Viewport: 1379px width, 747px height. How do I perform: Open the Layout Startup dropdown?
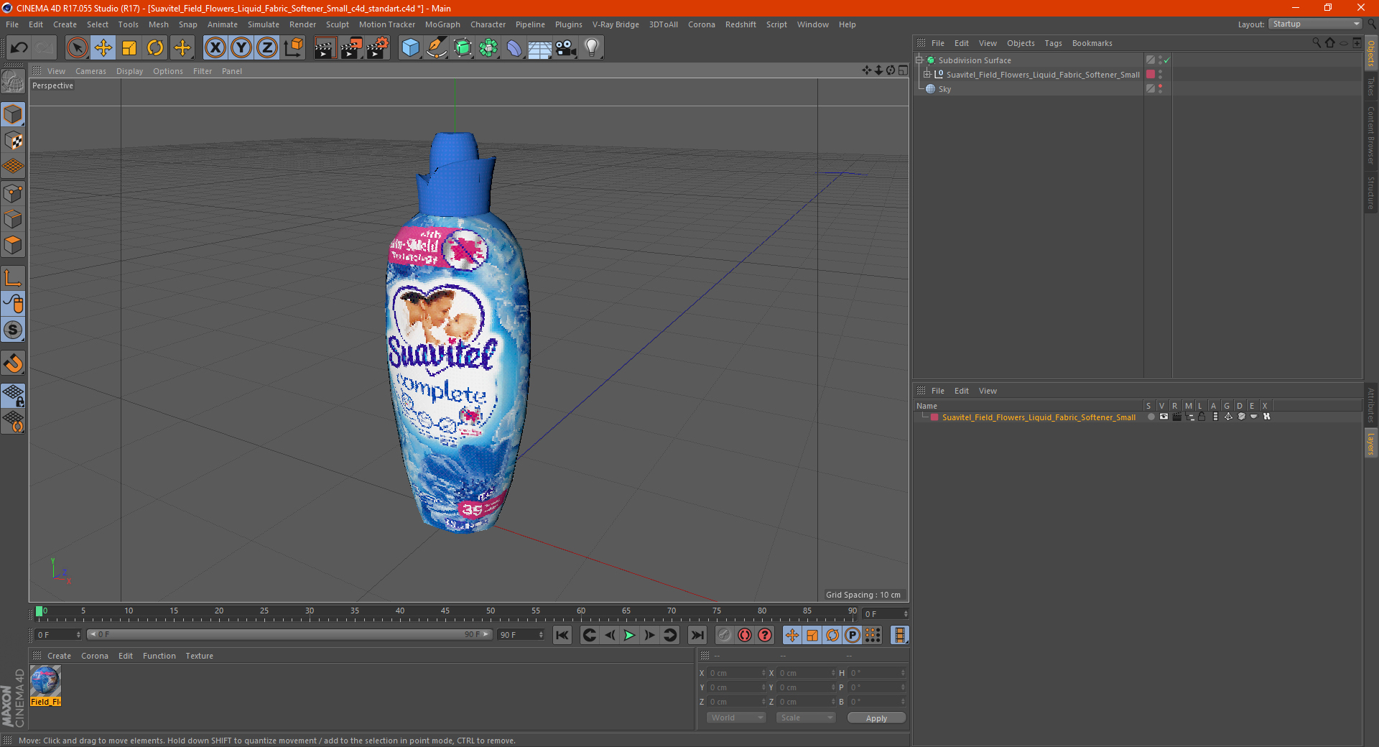click(x=1316, y=24)
